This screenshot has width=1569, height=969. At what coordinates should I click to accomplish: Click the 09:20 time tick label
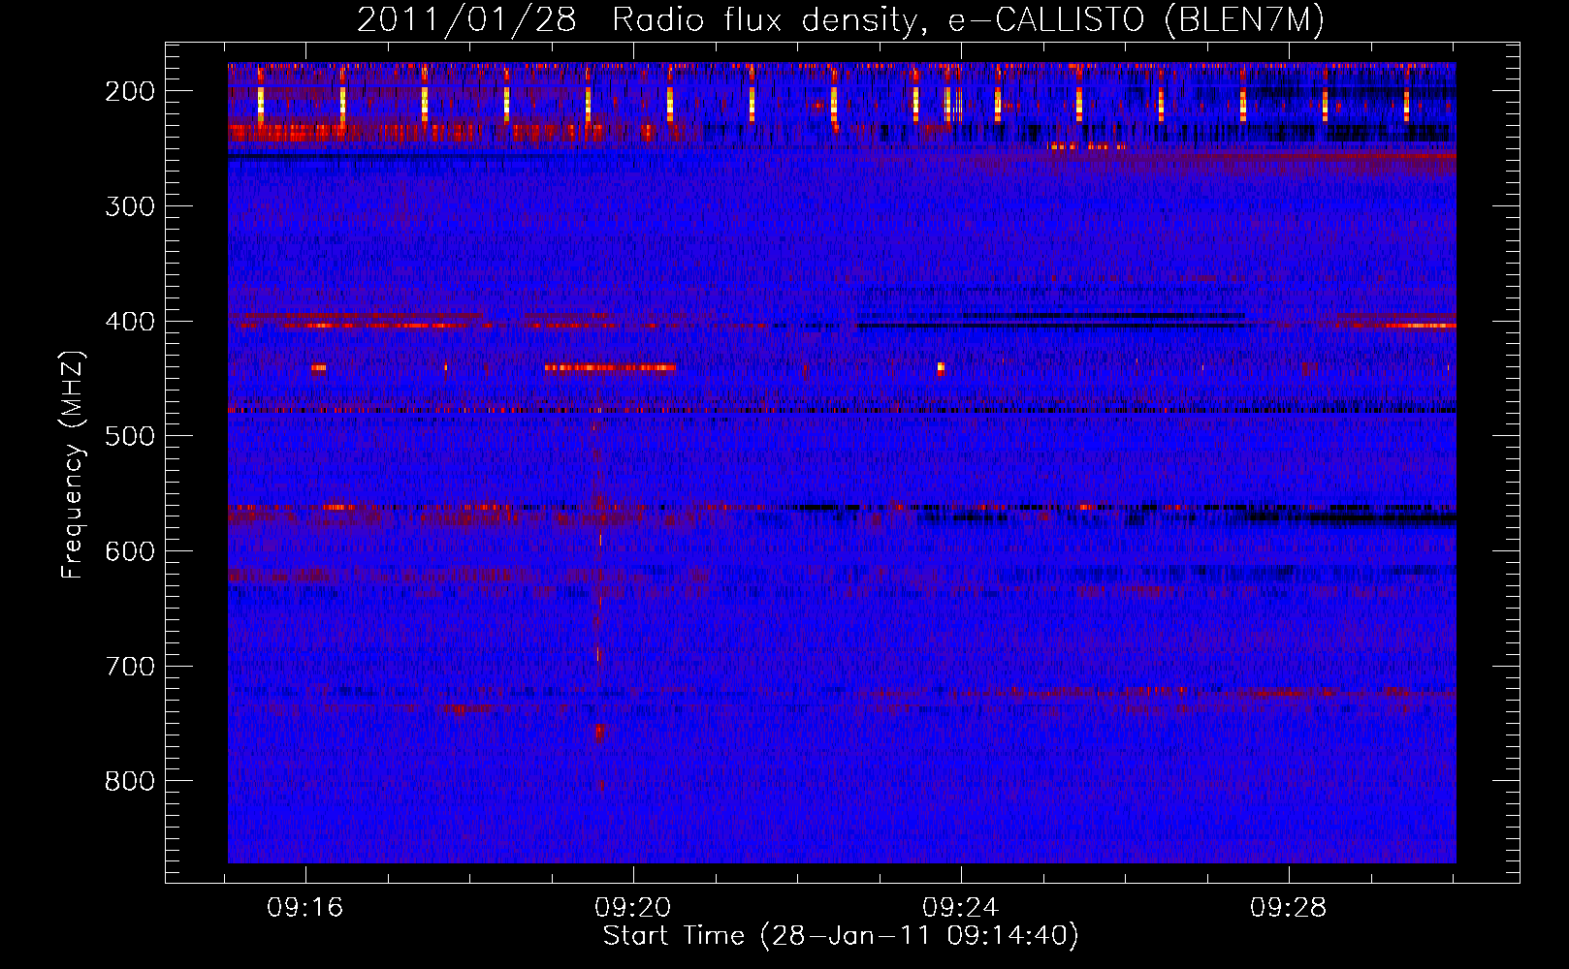[633, 908]
